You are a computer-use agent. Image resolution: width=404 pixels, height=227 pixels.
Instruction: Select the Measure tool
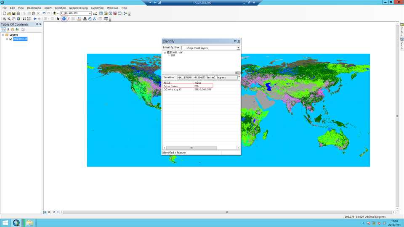pos(79,19)
